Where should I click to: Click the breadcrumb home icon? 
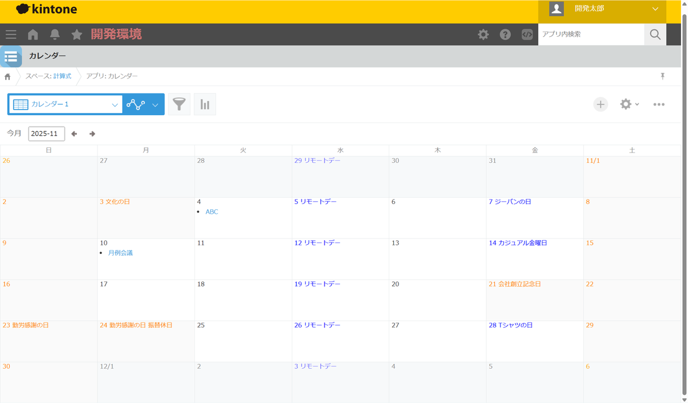(x=7, y=76)
